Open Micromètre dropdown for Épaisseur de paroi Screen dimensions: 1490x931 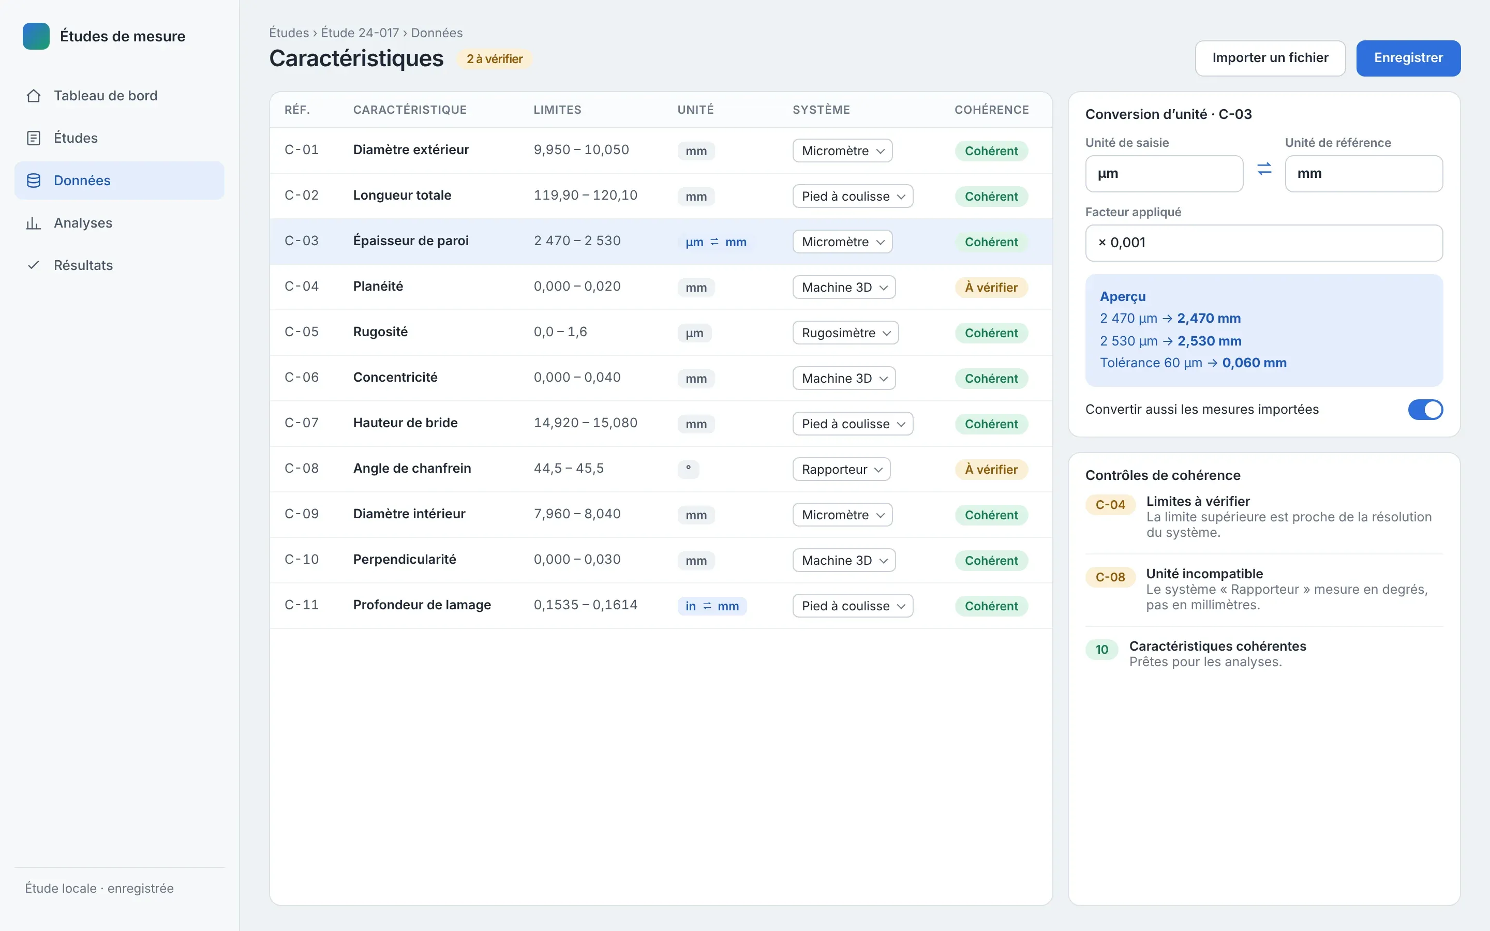pyautogui.click(x=842, y=242)
